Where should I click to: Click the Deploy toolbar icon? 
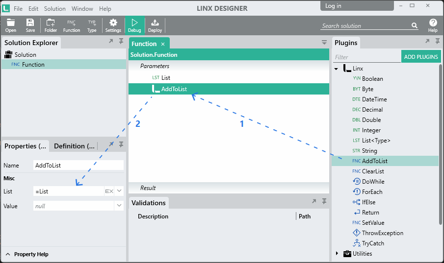point(155,25)
